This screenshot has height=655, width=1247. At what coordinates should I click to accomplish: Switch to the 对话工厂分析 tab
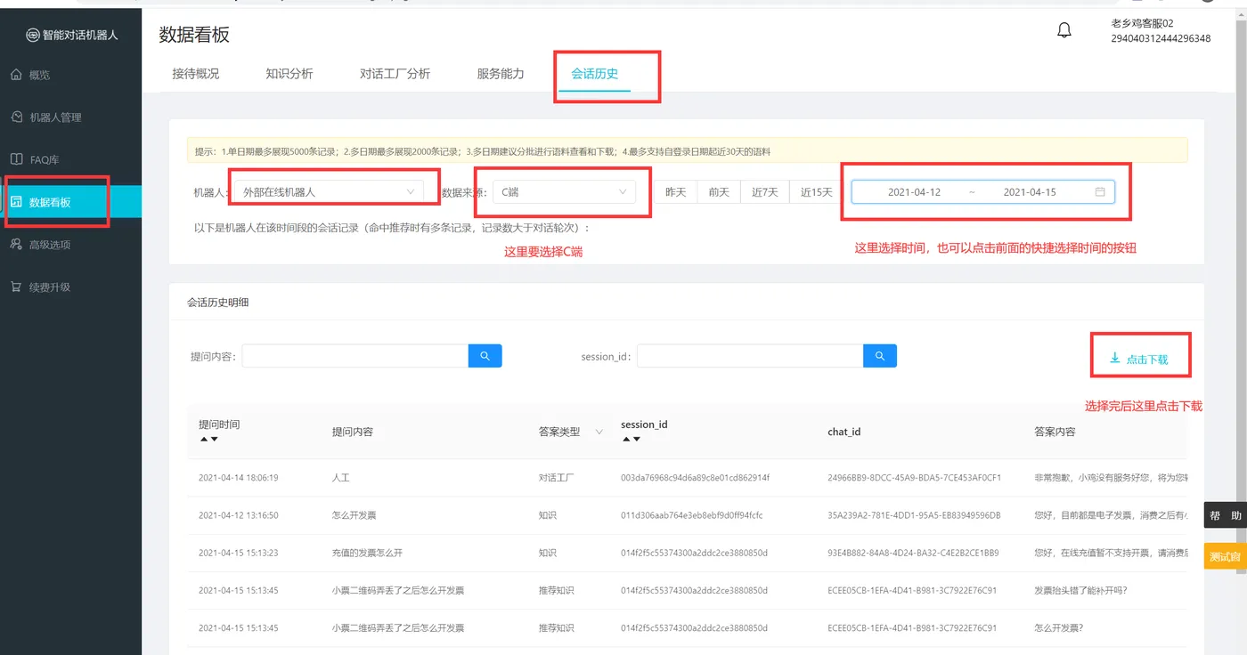tap(395, 73)
